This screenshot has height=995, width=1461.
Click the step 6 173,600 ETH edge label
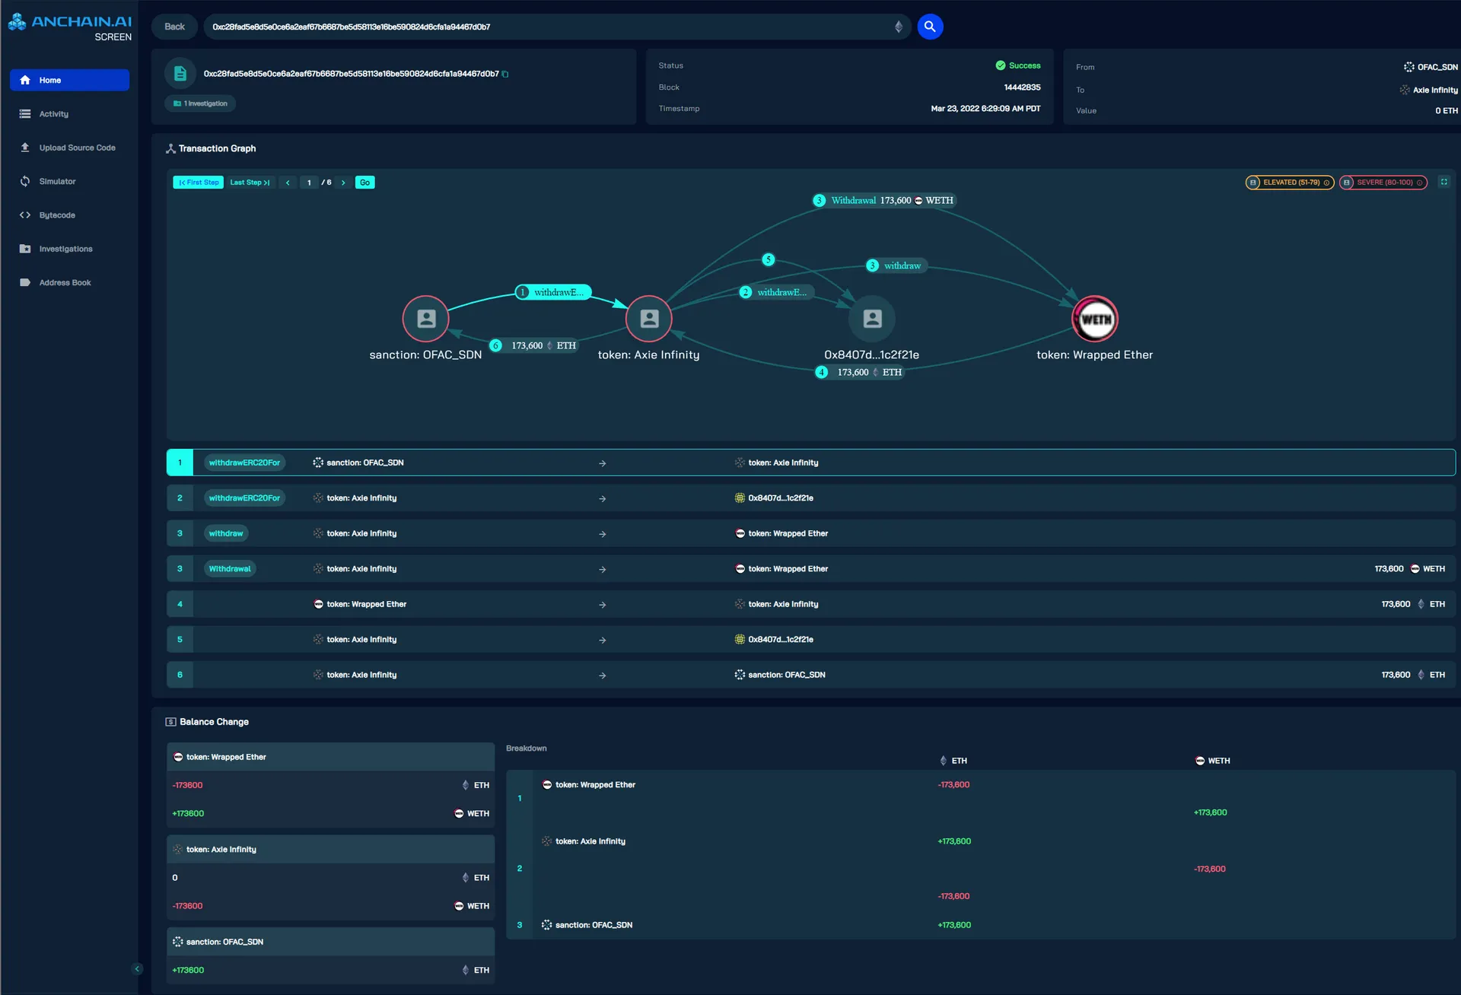pyautogui.click(x=534, y=345)
